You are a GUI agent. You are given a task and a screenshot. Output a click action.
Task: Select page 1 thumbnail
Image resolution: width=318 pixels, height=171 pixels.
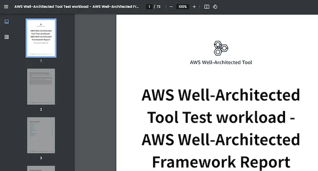click(x=41, y=38)
